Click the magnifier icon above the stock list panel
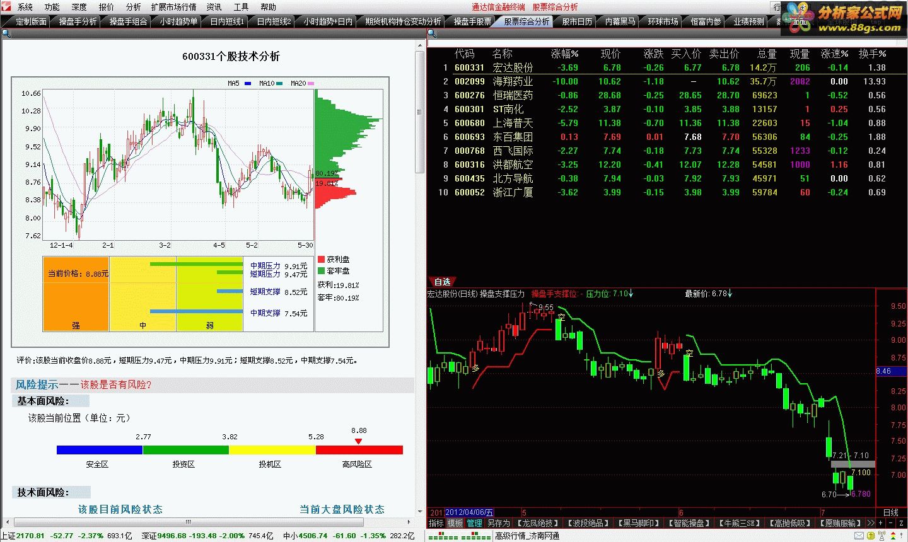Image resolution: width=908 pixels, height=542 pixels. (x=433, y=33)
